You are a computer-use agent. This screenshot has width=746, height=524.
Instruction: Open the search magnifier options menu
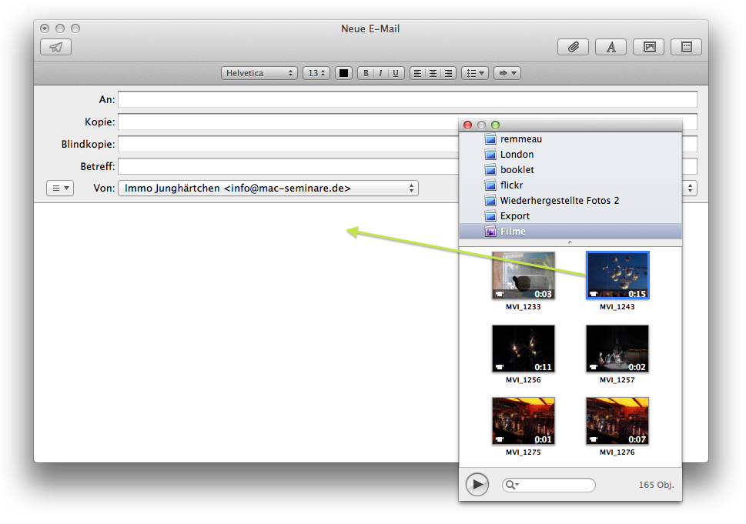tap(512, 485)
